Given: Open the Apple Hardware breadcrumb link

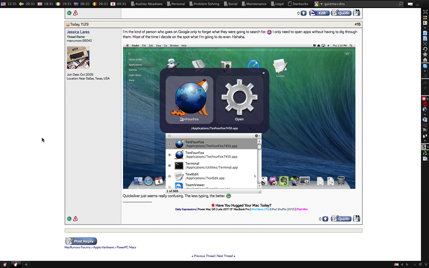Looking at the screenshot, I should [103, 247].
